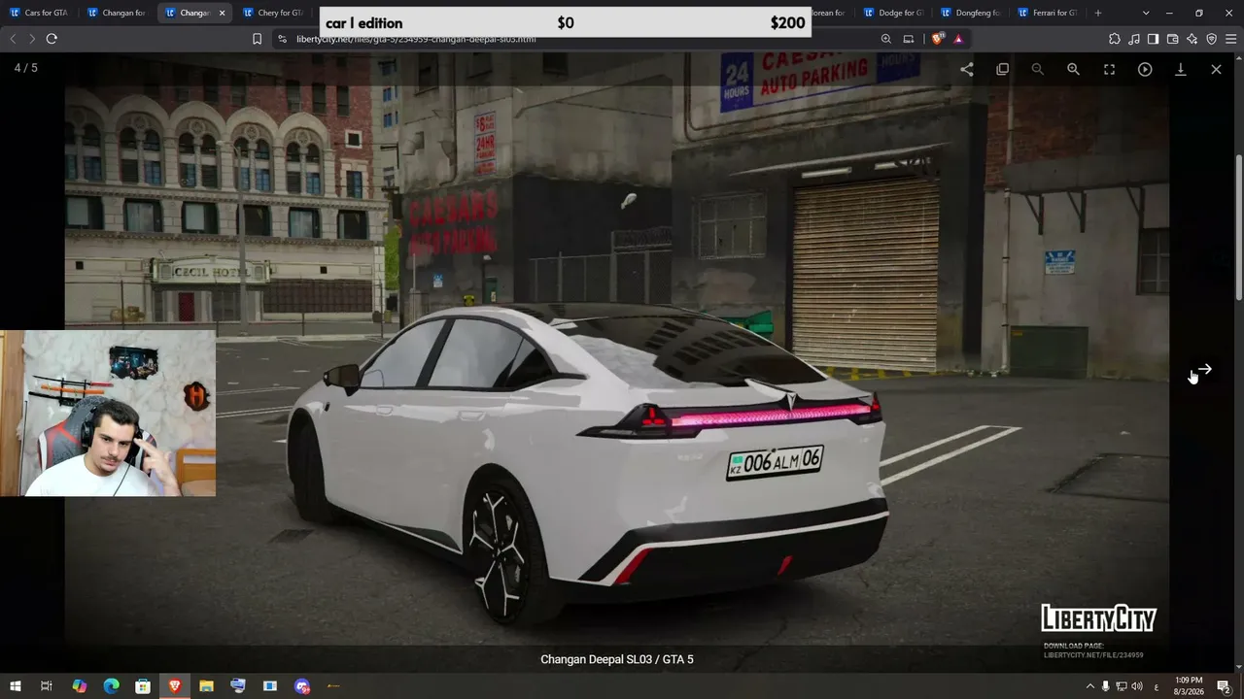Zoom out of the gallery image

click(x=1038, y=69)
